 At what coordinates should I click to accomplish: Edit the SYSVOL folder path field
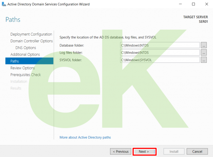[x=160, y=60]
